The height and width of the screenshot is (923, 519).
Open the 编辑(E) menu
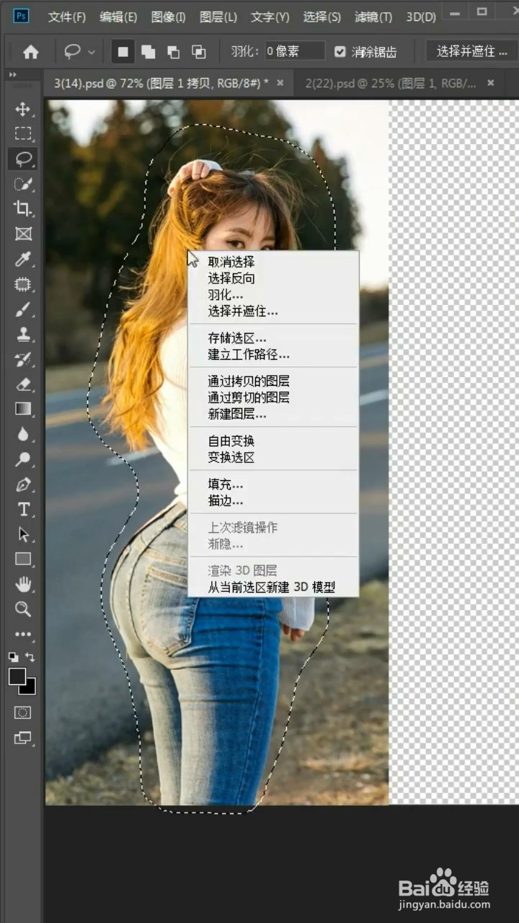(x=118, y=17)
